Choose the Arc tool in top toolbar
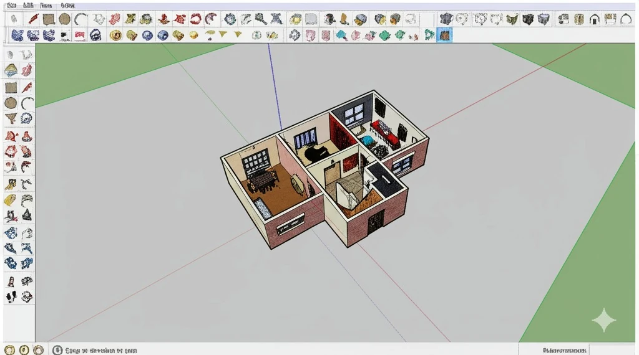Image resolution: width=639 pixels, height=355 pixels. pyautogui.click(x=80, y=19)
